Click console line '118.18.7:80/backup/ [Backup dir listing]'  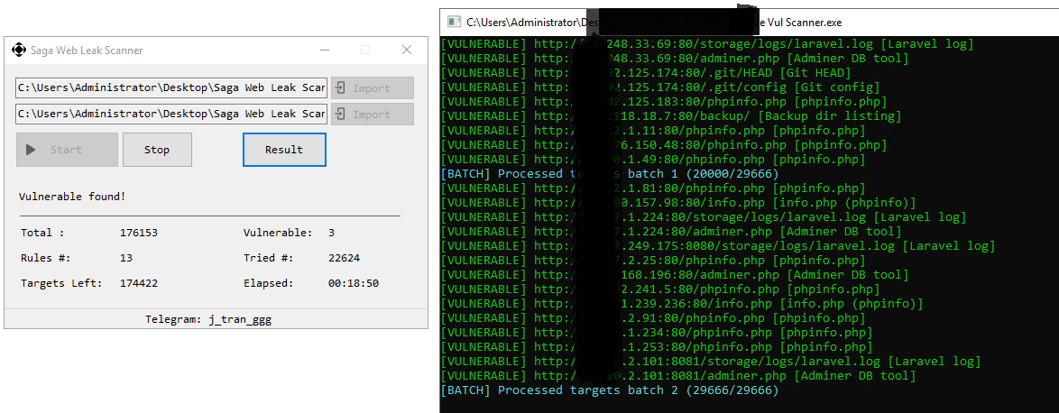[x=670, y=116]
